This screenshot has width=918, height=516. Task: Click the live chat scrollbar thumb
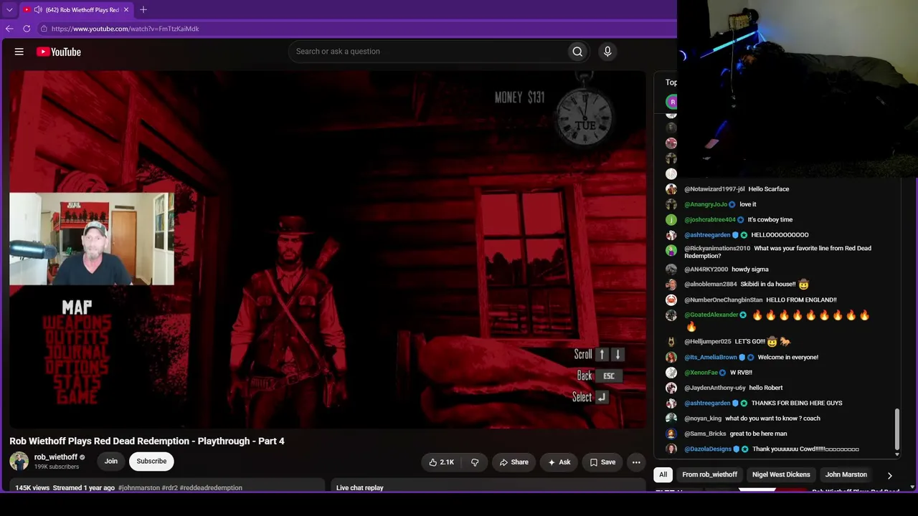pyautogui.click(x=897, y=429)
